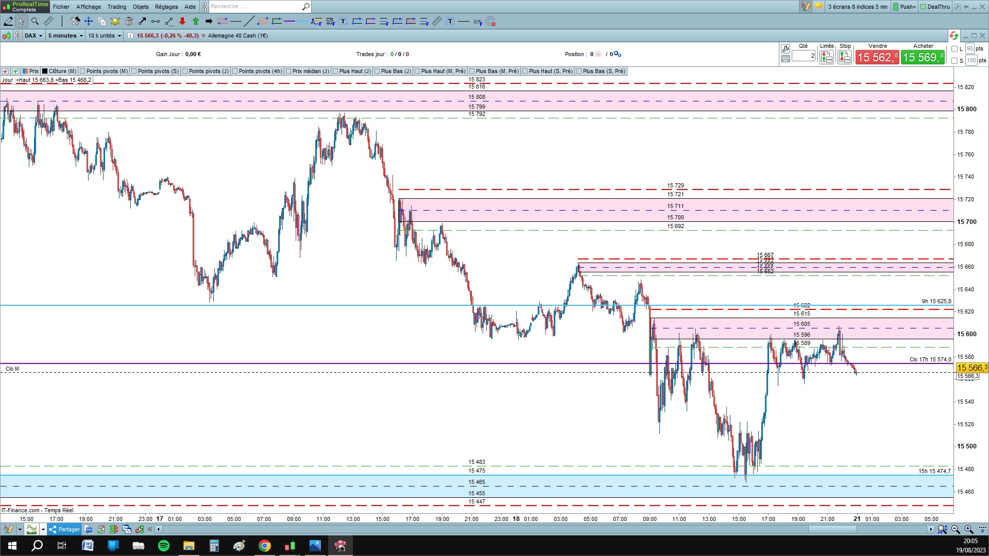Image resolution: width=989 pixels, height=556 pixels.
Task: Check the L 90 pts checkbox
Action: pos(954,49)
